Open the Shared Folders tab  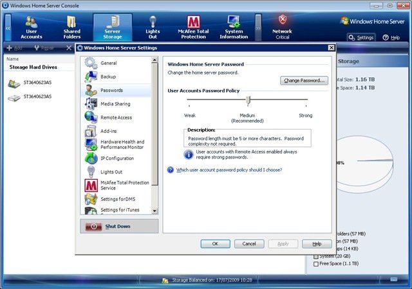click(x=71, y=28)
